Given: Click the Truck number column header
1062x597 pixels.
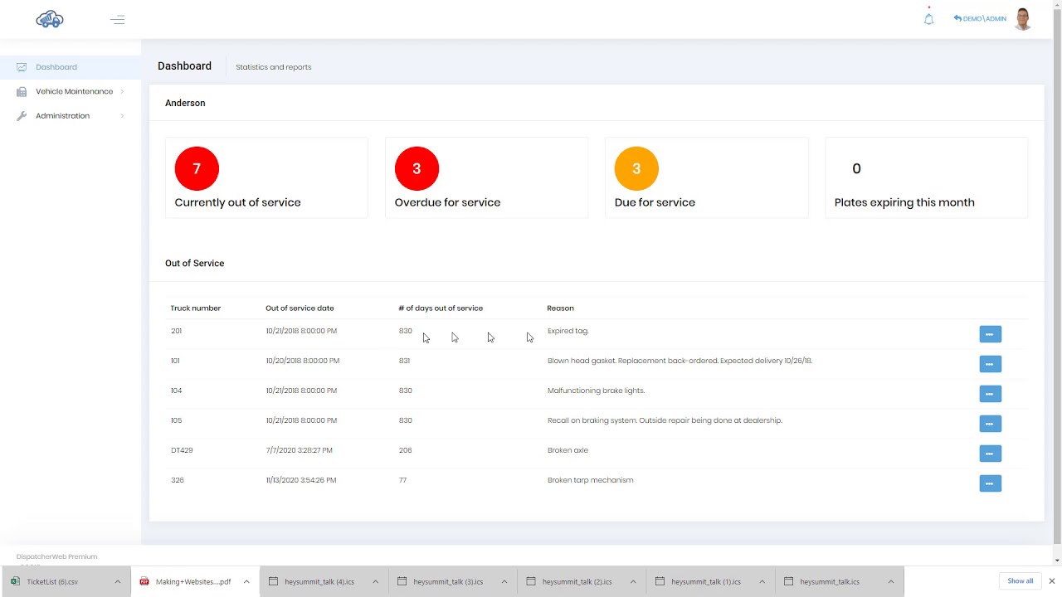Looking at the screenshot, I should point(196,308).
